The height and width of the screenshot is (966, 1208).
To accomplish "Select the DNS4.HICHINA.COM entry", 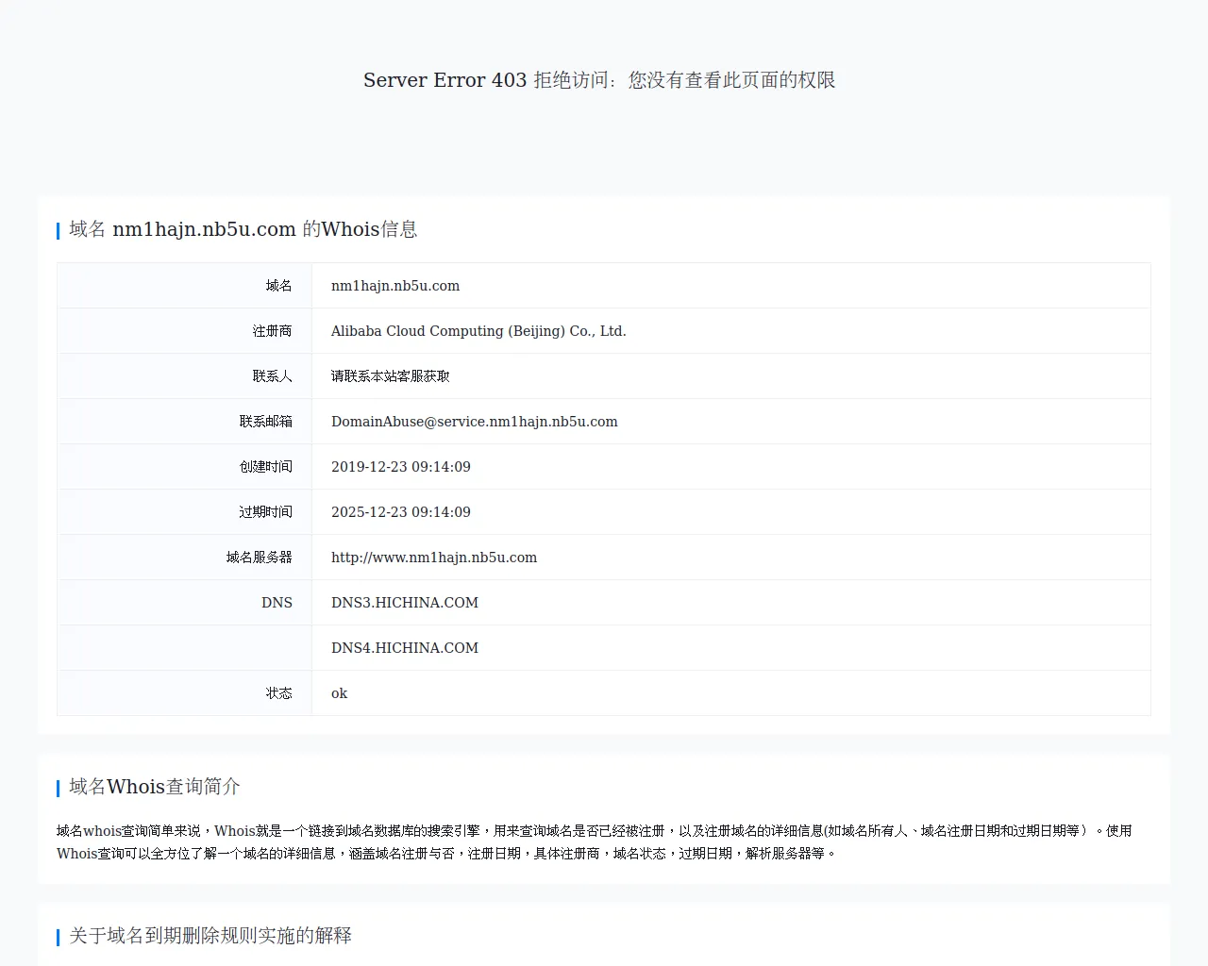I will (404, 647).
